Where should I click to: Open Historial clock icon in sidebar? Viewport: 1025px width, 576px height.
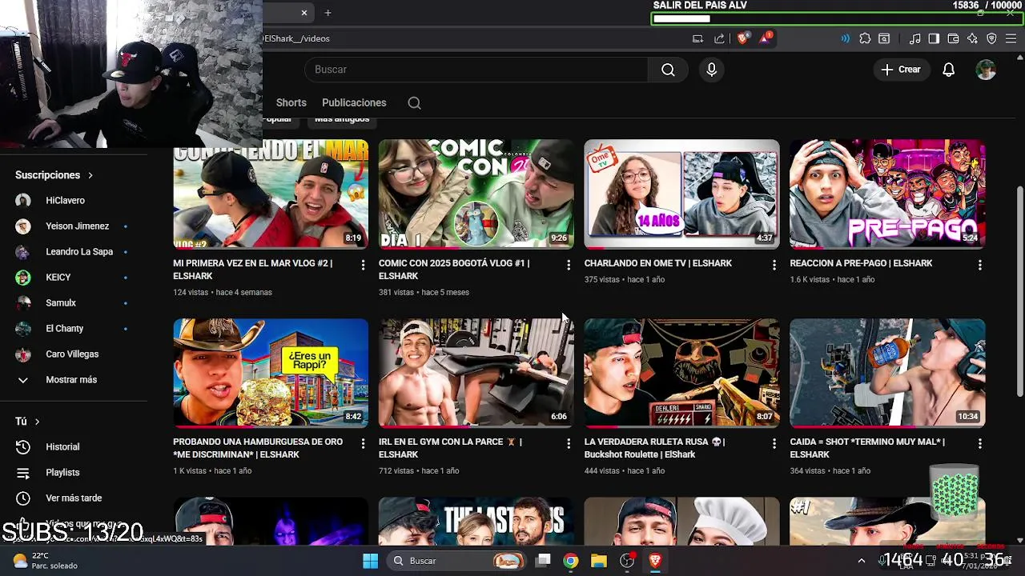point(23,447)
